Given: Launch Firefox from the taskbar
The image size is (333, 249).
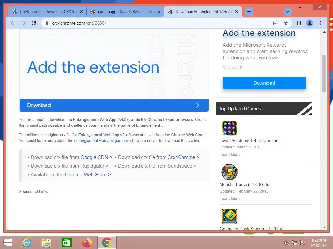Looking at the screenshot, I should pyautogui.click(x=87, y=243).
